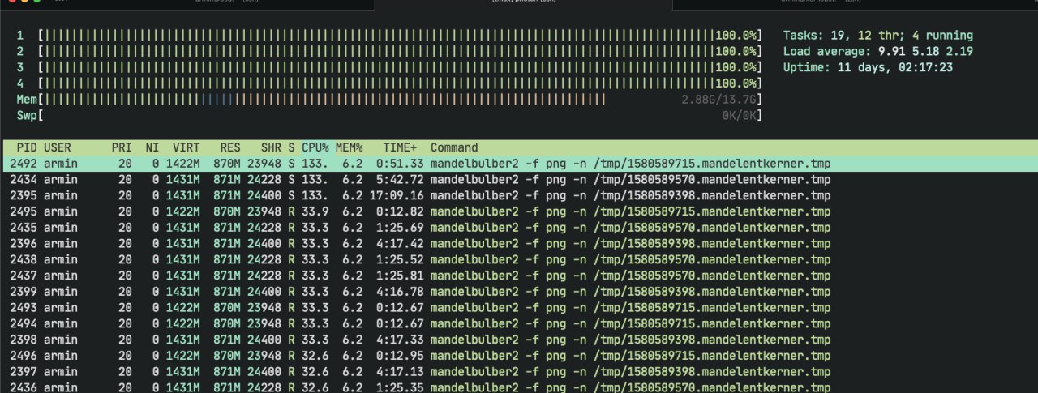Select process row with PID 2435
Image resolution: width=1038 pixels, height=393 pixels.
(519, 228)
